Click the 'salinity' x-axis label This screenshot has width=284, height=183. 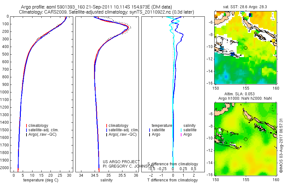click(x=107, y=180)
